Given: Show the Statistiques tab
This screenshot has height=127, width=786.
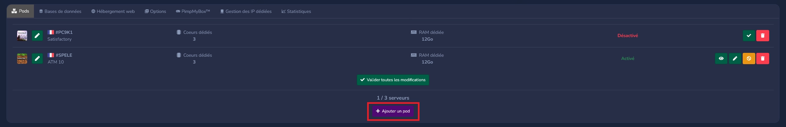Looking at the screenshot, I should [296, 11].
